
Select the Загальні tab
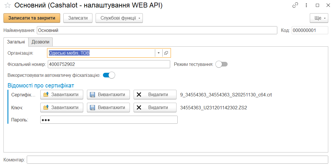point(16,42)
